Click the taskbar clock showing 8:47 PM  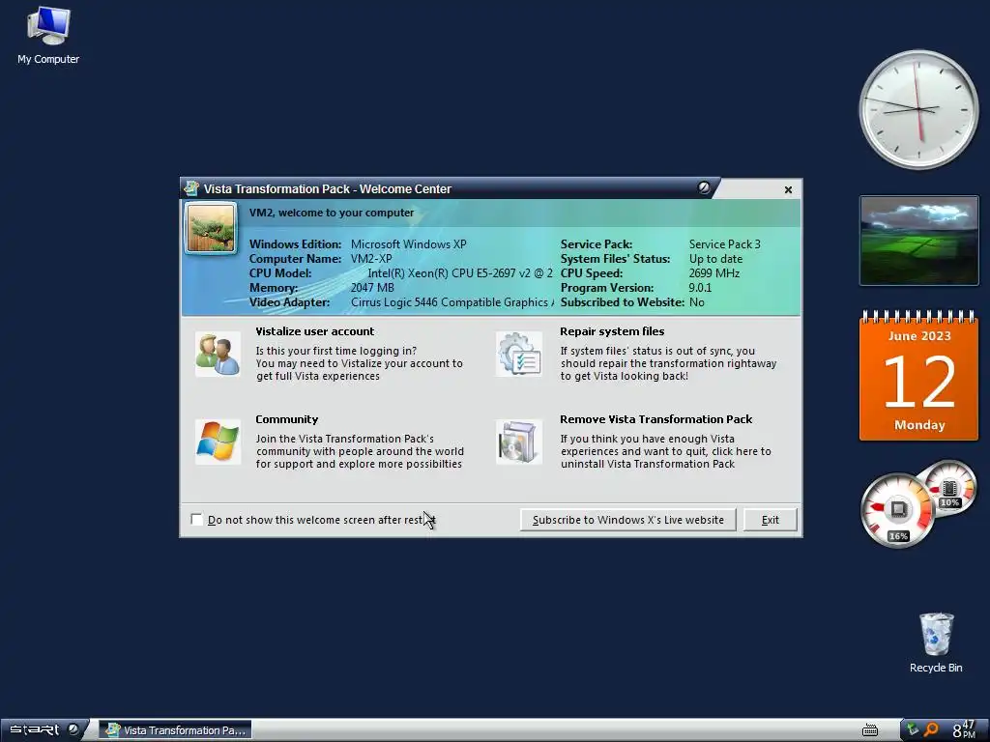(964, 729)
